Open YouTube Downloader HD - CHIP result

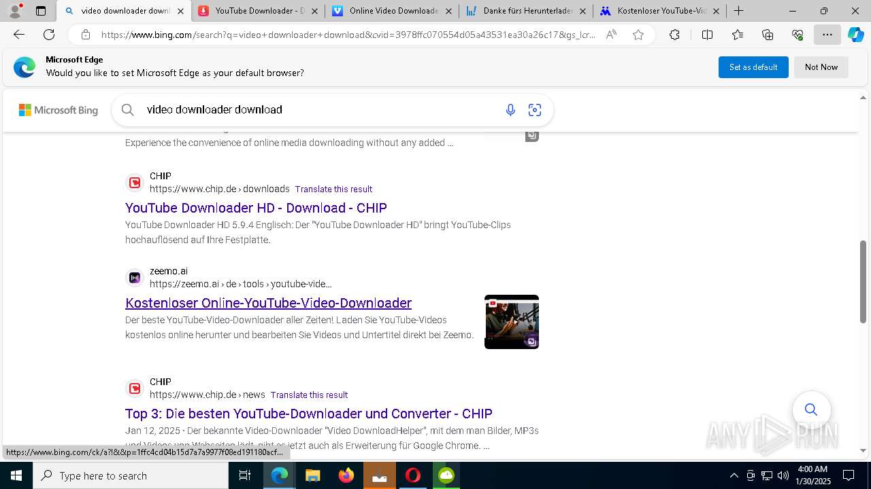[256, 208]
